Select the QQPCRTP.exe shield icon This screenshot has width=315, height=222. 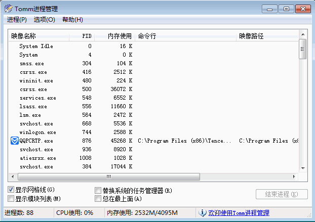pyautogui.click(x=15, y=141)
